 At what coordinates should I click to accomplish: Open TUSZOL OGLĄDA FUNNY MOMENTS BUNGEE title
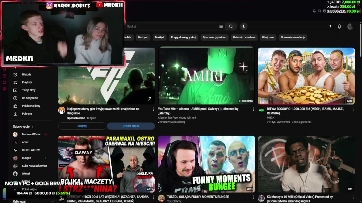point(198,197)
